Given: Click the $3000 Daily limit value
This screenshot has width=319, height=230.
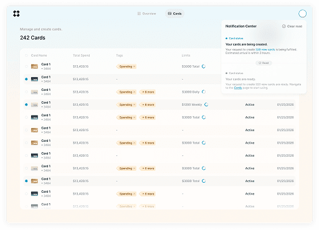Looking at the screenshot, I should click(x=191, y=92).
